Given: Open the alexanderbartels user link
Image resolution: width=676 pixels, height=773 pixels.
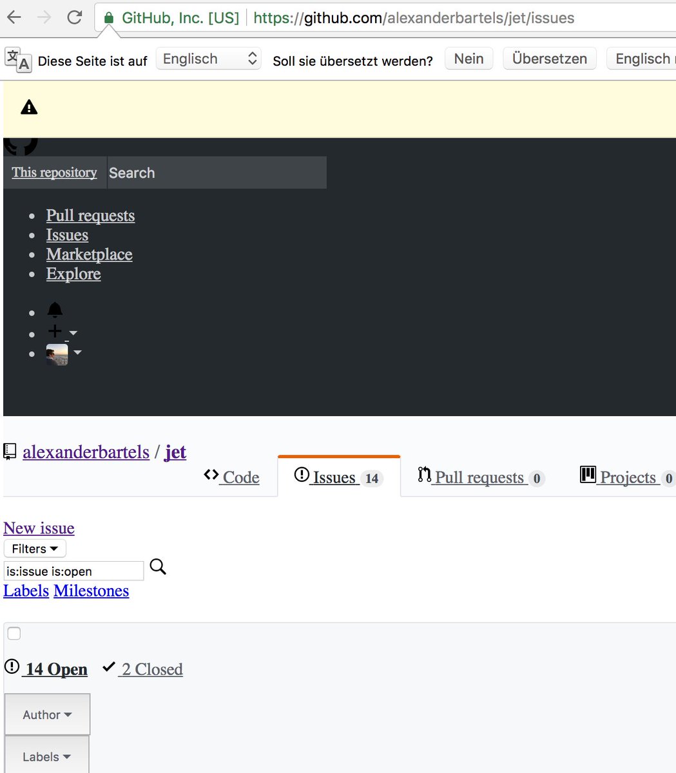Looking at the screenshot, I should pos(86,452).
